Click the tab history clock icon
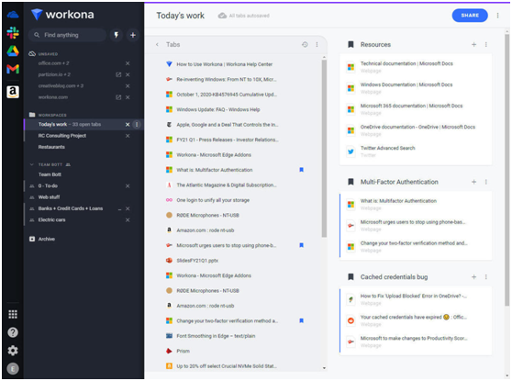 point(305,44)
